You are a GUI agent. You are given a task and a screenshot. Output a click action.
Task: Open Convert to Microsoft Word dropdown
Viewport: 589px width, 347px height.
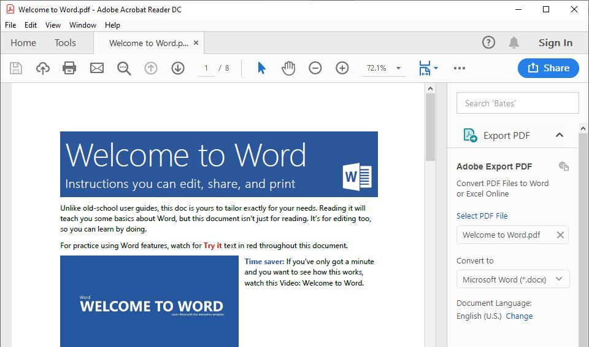pos(513,279)
